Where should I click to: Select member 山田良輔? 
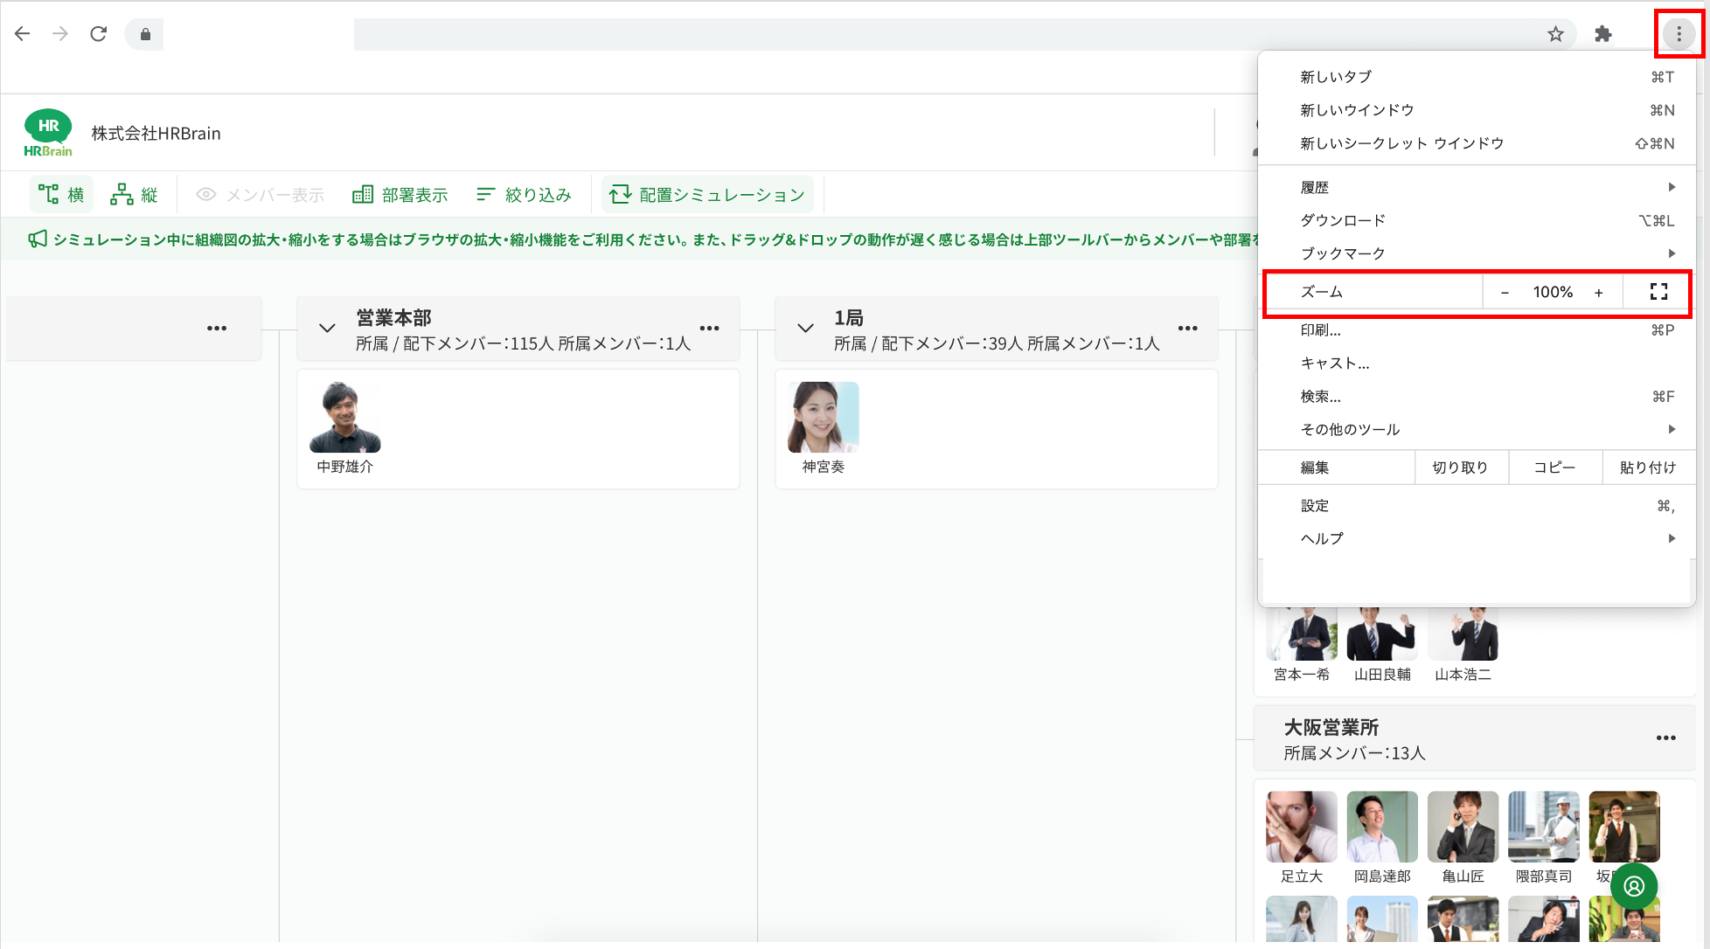pyautogui.click(x=1382, y=644)
